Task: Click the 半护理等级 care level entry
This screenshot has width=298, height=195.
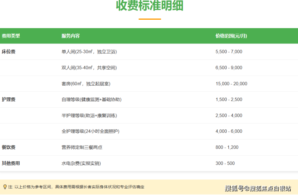Action: point(89,115)
